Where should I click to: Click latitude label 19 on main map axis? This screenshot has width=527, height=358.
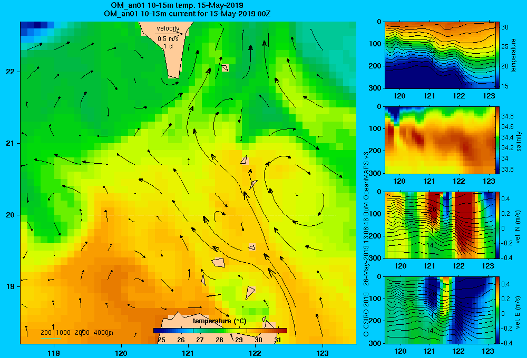(11, 286)
